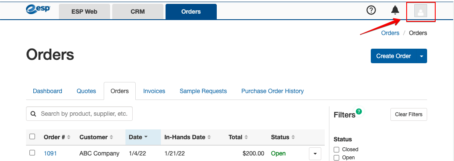Viewport: 454px width, 161px height.
Task: Open the row actions dropdown for order 1091
Action: (x=315, y=153)
